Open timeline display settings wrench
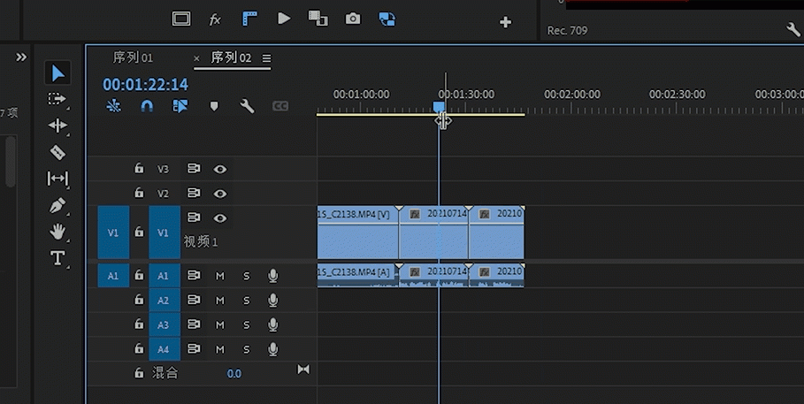804x404 pixels. 247,106
